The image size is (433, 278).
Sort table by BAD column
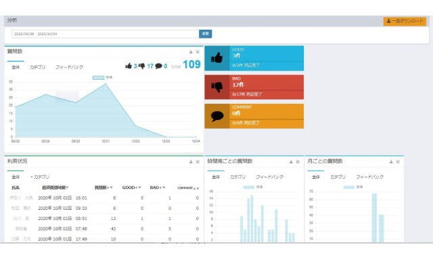pyautogui.click(x=158, y=188)
